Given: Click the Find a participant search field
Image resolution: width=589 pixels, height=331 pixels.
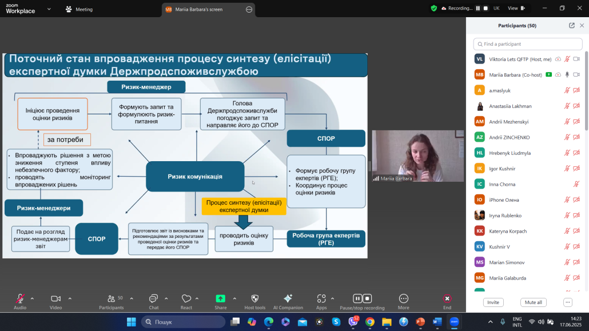Looking at the screenshot, I should [x=528, y=44].
